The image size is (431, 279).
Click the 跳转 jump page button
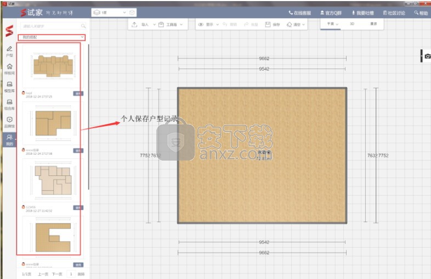(81, 274)
